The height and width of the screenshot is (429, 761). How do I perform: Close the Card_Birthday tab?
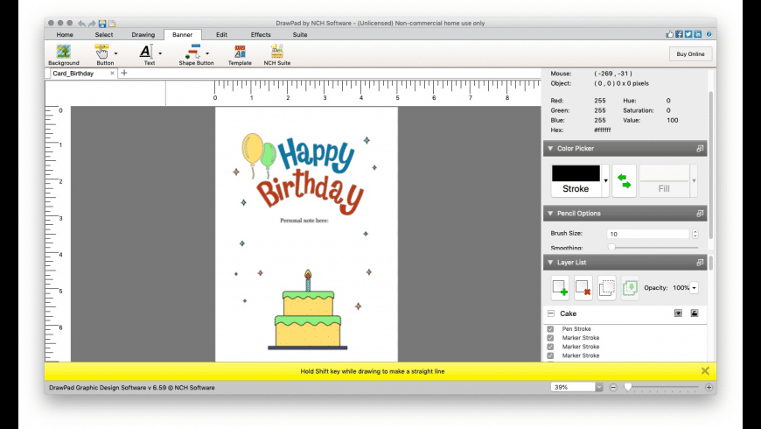(x=112, y=73)
